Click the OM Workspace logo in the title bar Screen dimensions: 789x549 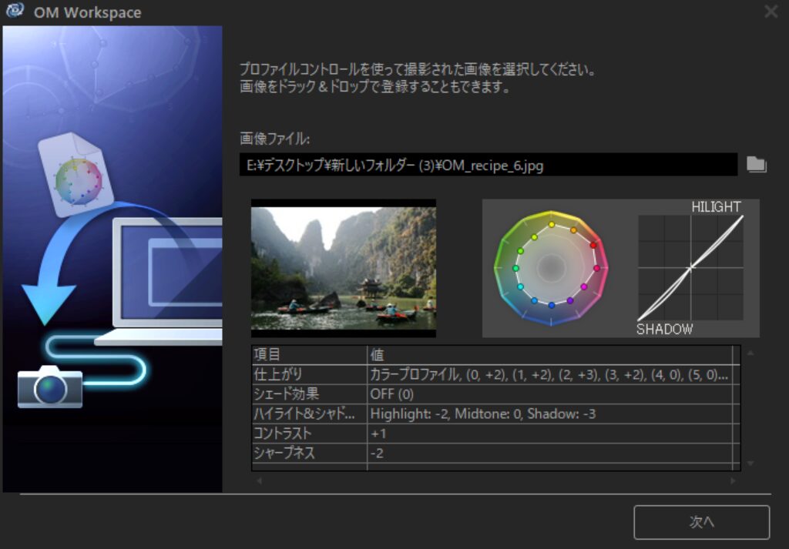14,12
